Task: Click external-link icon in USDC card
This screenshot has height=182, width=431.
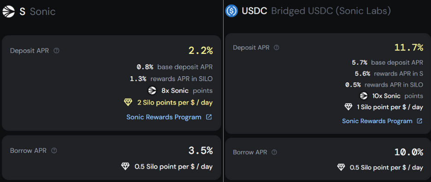Action: 419,121
